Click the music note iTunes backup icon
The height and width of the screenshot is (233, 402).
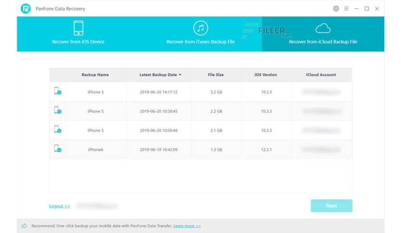(201, 28)
